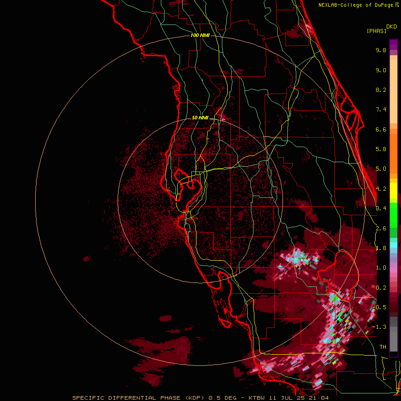Viewport: 401px width, 401px height.
Task: Pick the cyan segment of the color bar
Action: tap(393, 245)
